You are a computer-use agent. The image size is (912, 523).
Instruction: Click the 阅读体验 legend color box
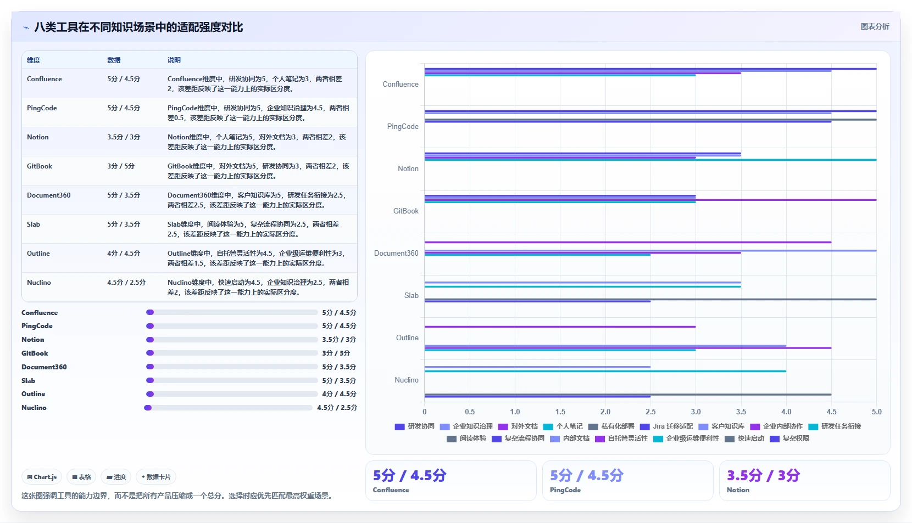452,438
